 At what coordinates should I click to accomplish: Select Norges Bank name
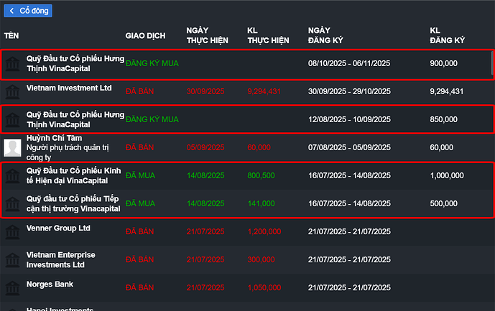point(50,284)
